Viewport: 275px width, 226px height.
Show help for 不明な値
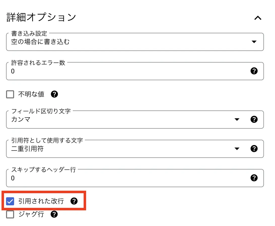coord(54,94)
